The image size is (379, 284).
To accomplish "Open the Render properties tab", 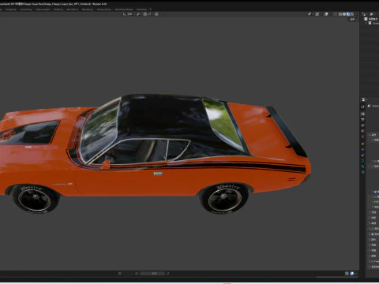I will [x=362, y=114].
